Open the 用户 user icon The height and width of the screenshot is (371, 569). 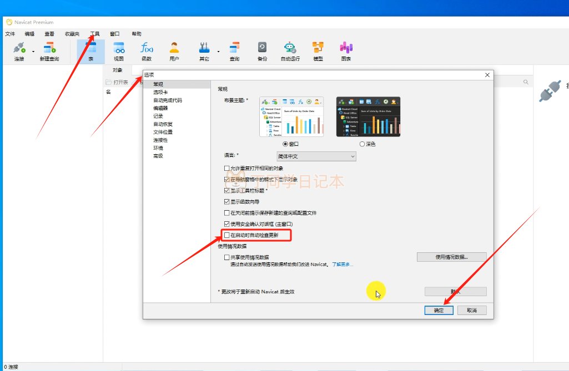click(x=174, y=51)
